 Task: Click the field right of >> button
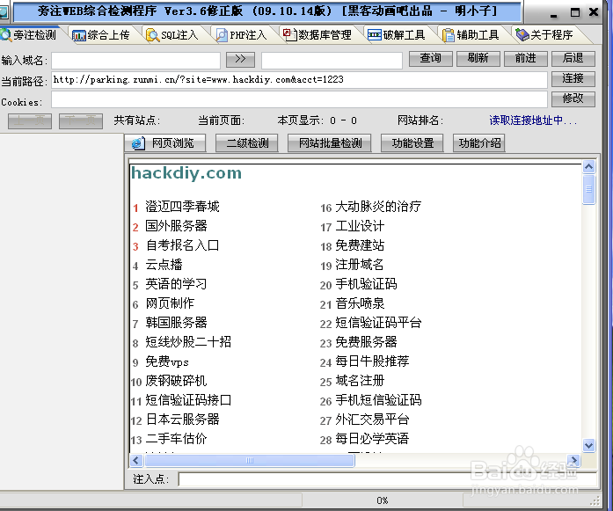pos(332,61)
